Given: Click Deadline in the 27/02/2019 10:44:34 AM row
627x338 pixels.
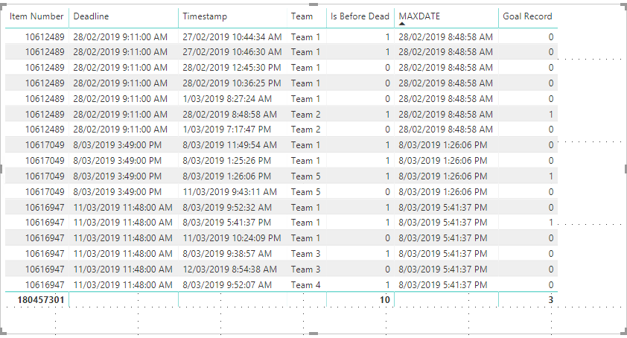Looking at the screenshot, I should [x=120, y=37].
